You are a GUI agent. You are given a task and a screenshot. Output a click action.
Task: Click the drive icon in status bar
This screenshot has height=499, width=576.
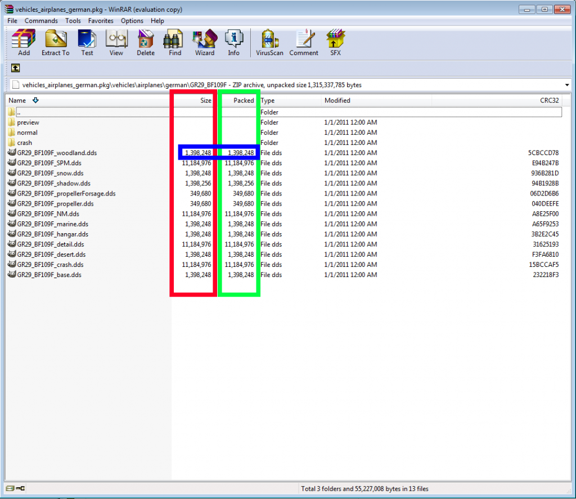coord(10,488)
